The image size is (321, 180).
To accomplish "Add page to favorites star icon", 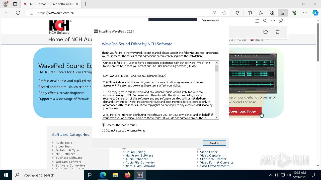I will [x=224, y=13].
